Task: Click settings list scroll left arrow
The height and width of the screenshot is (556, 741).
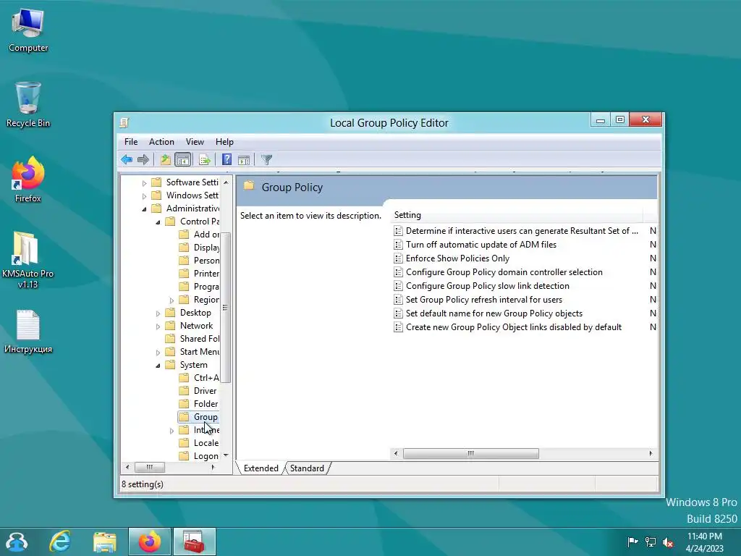Action: click(x=396, y=453)
